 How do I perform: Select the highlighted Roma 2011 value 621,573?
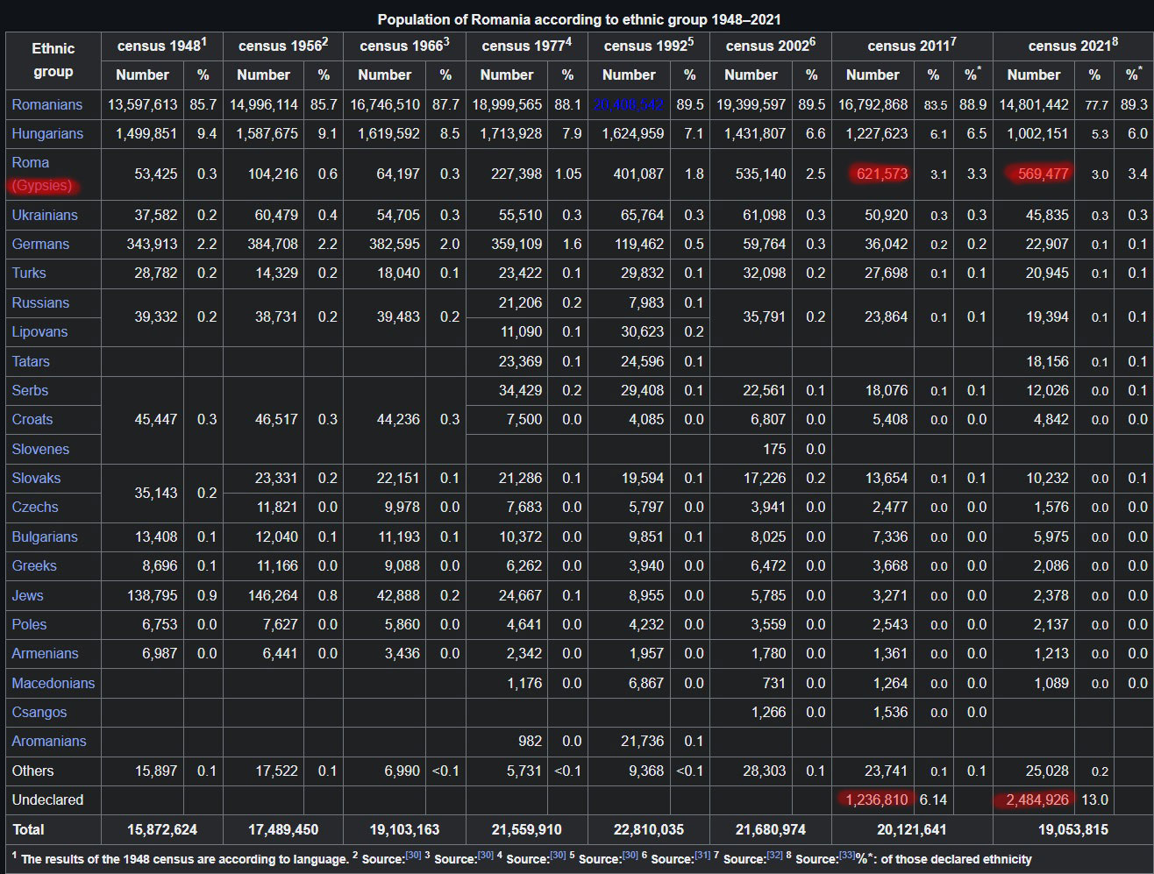point(882,174)
